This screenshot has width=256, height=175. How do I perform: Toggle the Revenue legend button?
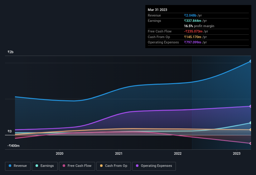pos(18,166)
